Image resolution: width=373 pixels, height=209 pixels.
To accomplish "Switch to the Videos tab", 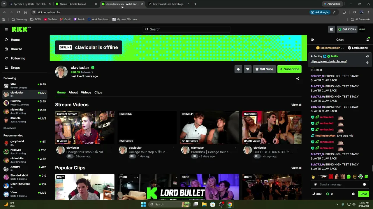I will pos(86,92).
